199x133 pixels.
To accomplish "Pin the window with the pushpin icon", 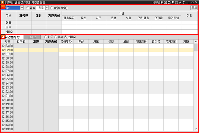I will pos(173,2).
